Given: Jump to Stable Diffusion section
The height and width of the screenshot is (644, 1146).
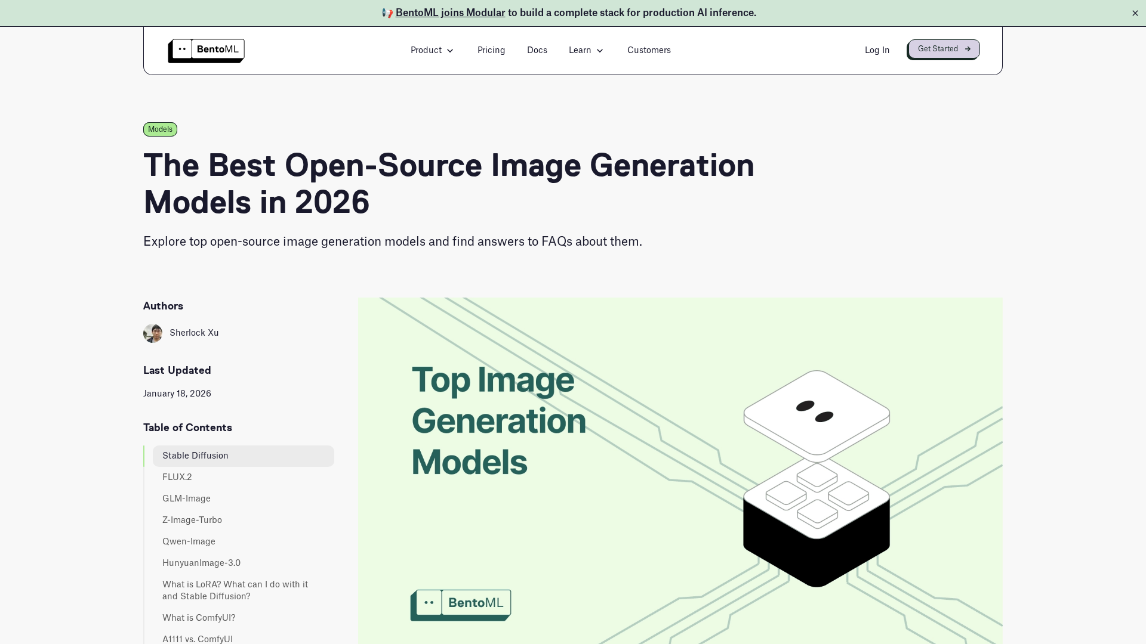Looking at the screenshot, I should pyautogui.click(x=195, y=456).
